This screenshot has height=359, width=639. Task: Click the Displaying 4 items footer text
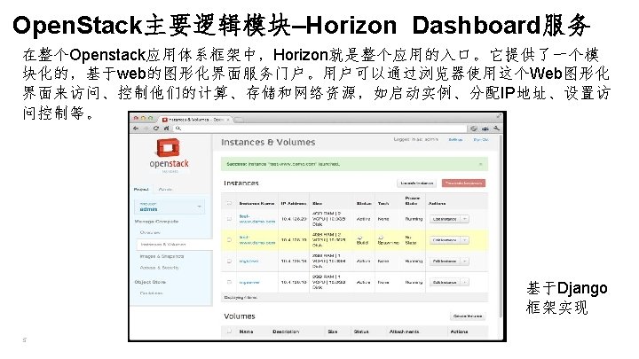241,298
